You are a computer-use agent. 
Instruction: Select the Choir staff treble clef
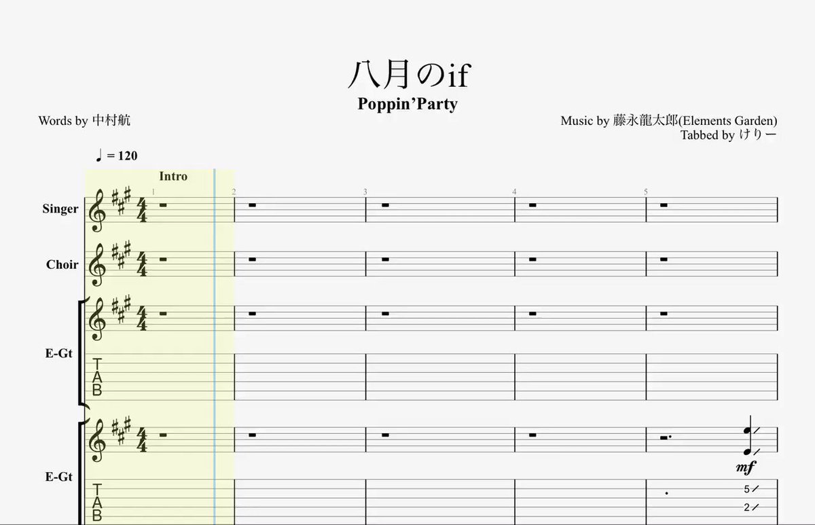(x=98, y=266)
